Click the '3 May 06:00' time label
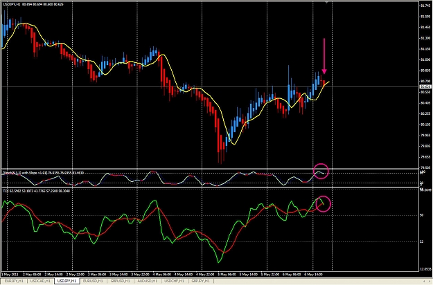This screenshot has height=285, width=433. (97, 275)
